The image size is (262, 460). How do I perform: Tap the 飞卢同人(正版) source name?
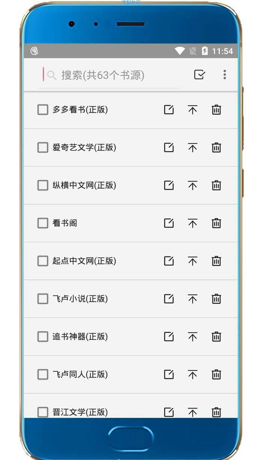point(80,374)
